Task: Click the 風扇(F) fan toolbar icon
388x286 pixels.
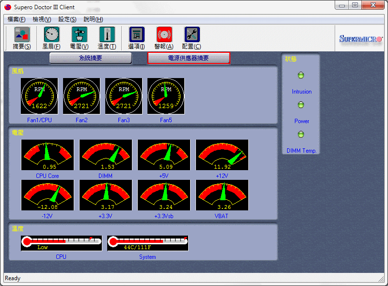Action: pyautogui.click(x=51, y=35)
